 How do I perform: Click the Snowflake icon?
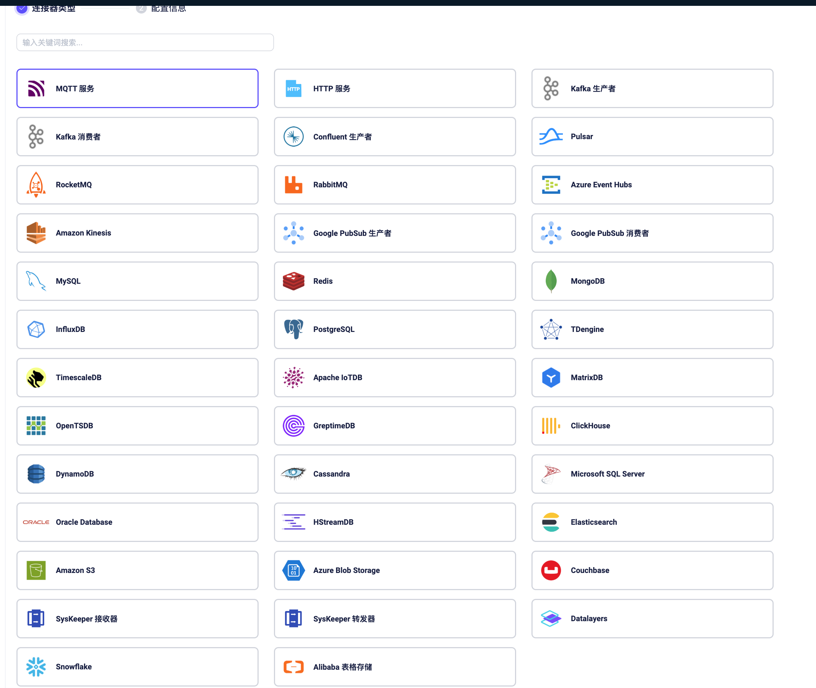point(36,666)
